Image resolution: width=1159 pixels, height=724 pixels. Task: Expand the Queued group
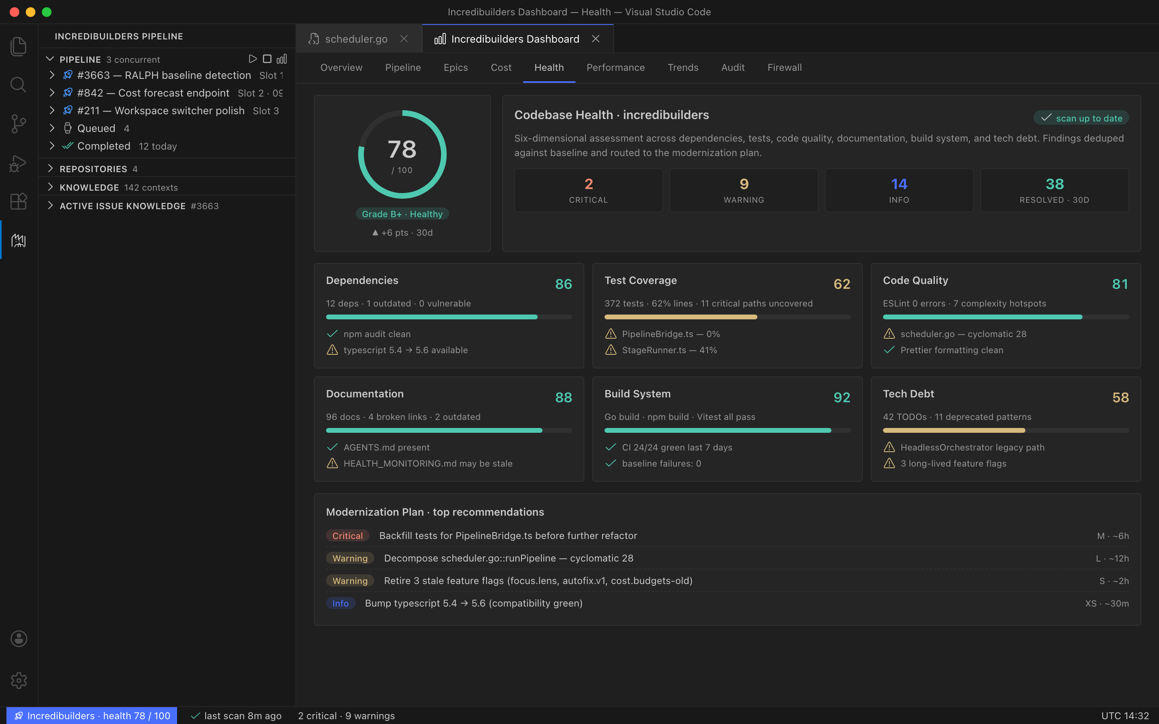(52, 128)
